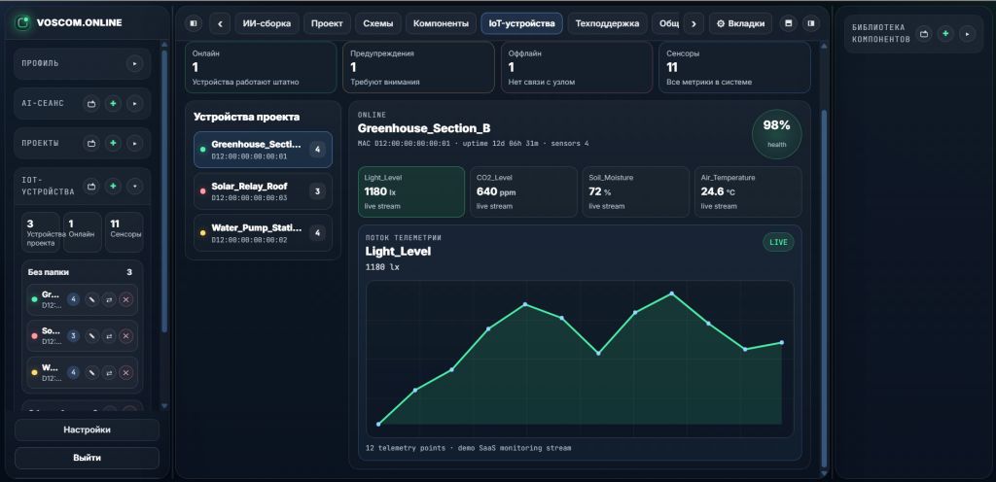Edit the first sidebar device with pencil icon
This screenshot has height=482, width=996.
(91, 299)
